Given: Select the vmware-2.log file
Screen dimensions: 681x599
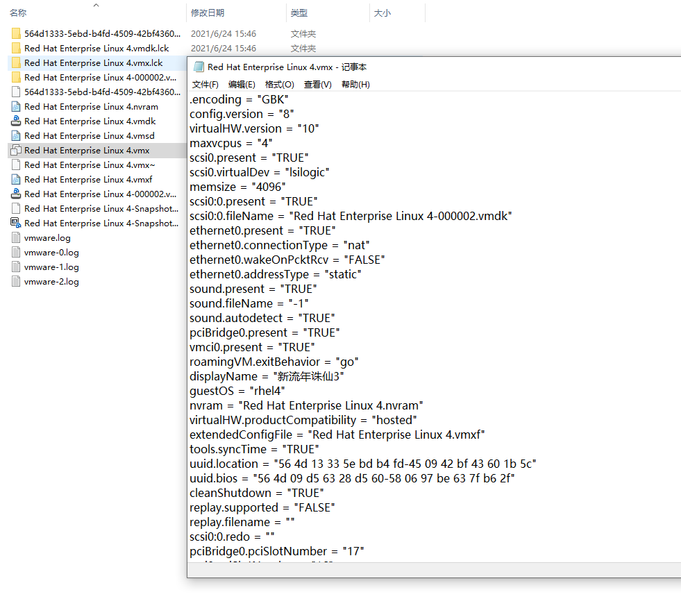Looking at the screenshot, I should click(x=51, y=282).
